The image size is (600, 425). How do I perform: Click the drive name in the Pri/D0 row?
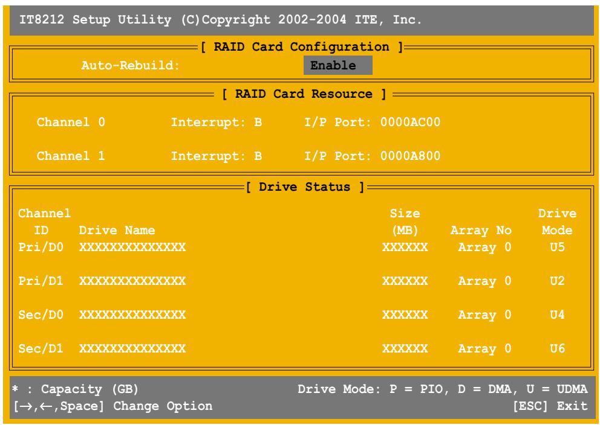point(132,247)
